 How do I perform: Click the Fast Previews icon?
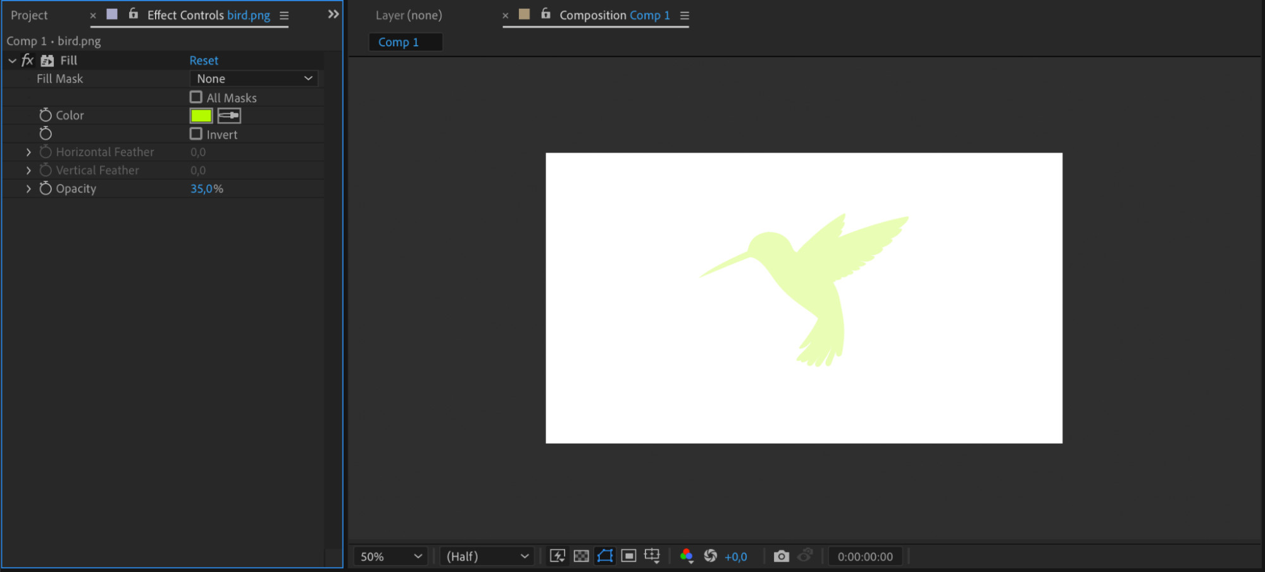coord(558,556)
